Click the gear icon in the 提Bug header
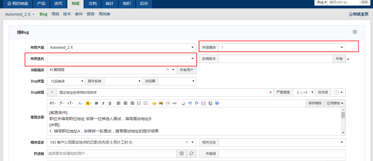373x161 pixels. (x=355, y=32)
